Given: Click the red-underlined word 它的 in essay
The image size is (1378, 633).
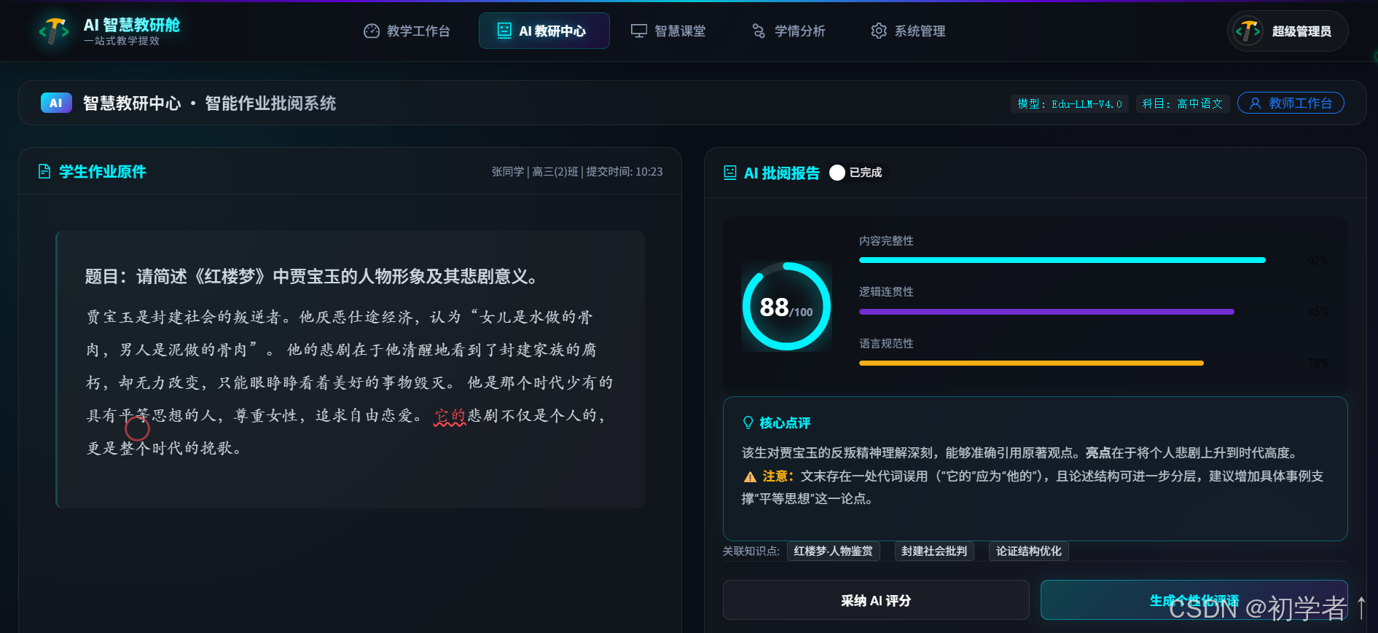Looking at the screenshot, I should click(x=450, y=416).
